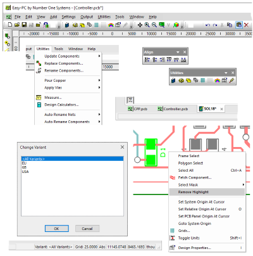
Task: Select USA in variant list
Action: [x=72, y=172]
